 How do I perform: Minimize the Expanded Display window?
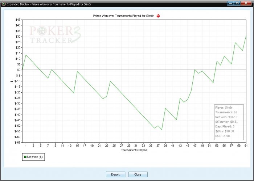[x=230, y=3]
